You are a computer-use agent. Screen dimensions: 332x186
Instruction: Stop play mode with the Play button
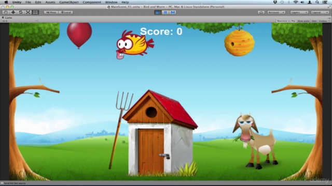pyautogui.click(x=158, y=12)
